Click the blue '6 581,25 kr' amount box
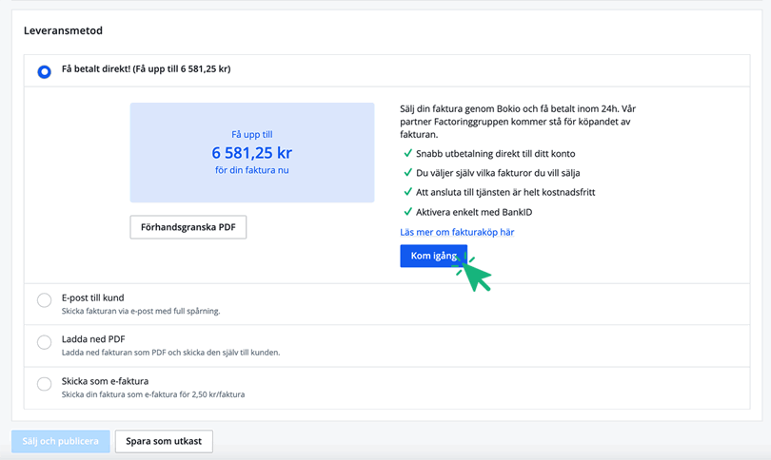The width and height of the screenshot is (771, 460). click(251, 152)
